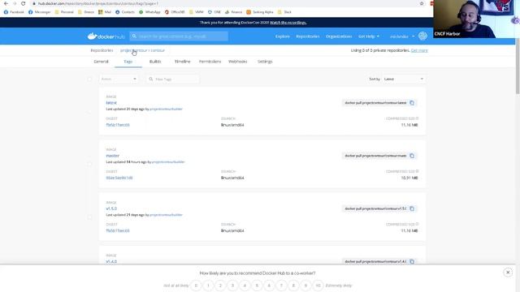Click the Watch the recordings link
Viewport: 520px width, 292px height.
tap(288, 23)
